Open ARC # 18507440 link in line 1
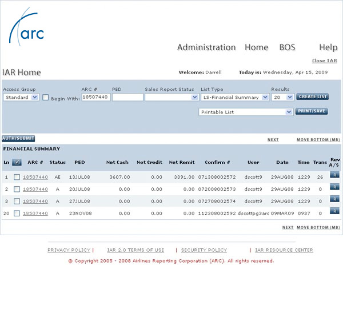Image resolution: width=343 pixels, height=314 pixels. (x=35, y=177)
